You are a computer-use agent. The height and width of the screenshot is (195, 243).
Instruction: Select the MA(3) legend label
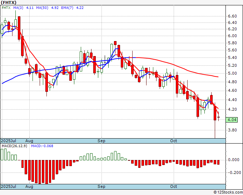click(x=18, y=7)
